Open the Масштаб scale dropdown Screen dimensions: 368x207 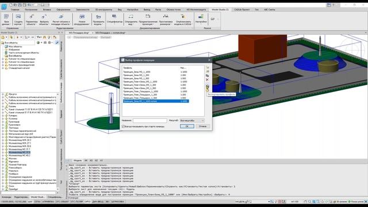(x=192, y=120)
